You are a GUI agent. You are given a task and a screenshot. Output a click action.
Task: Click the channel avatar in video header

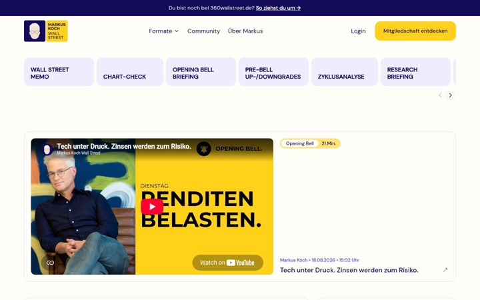(47, 149)
